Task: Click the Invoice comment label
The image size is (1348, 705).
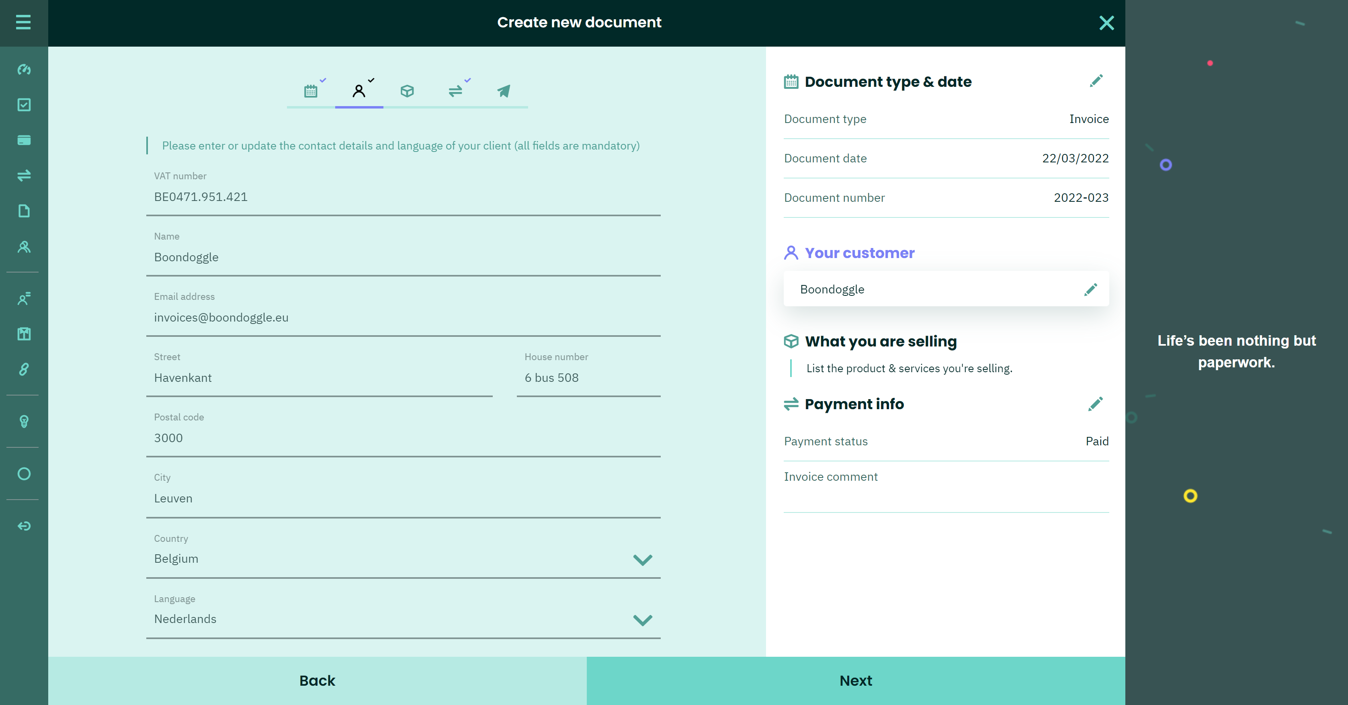Action: click(x=830, y=477)
